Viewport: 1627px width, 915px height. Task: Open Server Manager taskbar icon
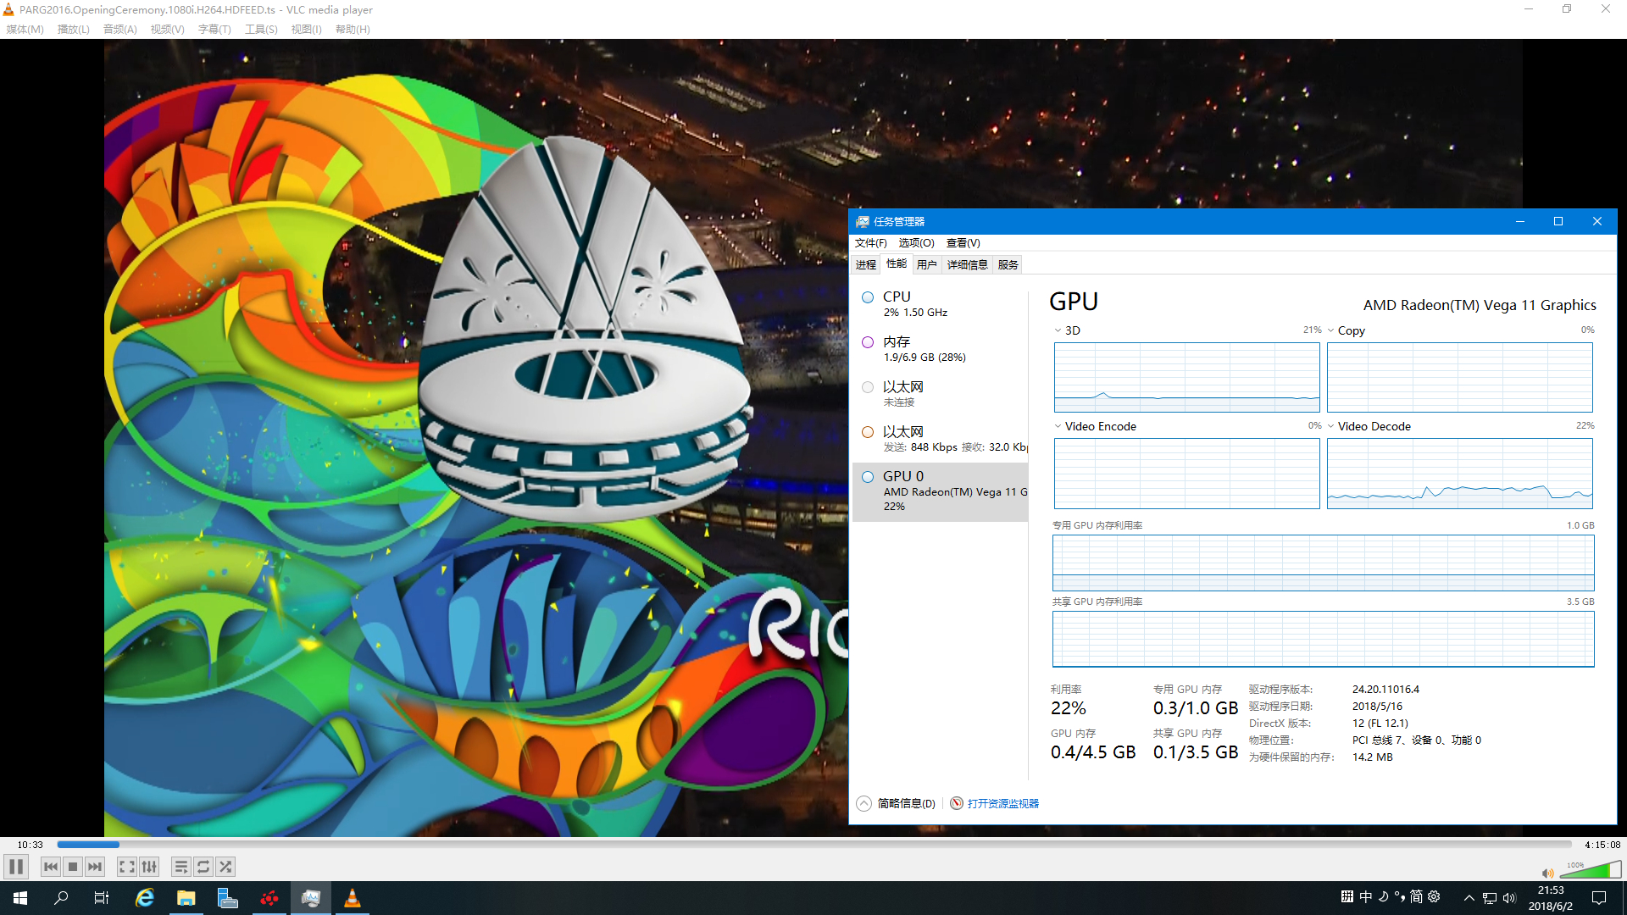227,898
